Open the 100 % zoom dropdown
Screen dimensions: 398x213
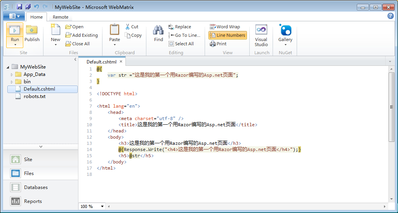102,206
